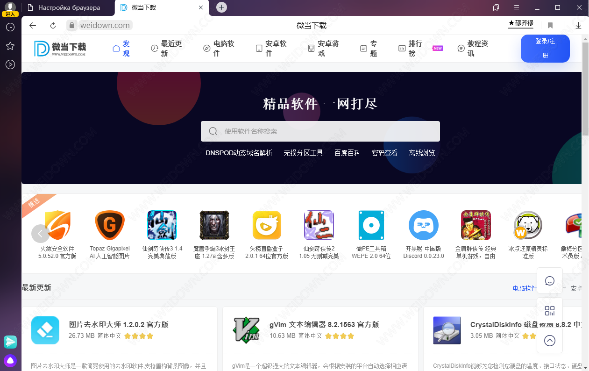Click the CrystalDiskInfo thumbnail
This screenshot has width=589, height=371.
(447, 330)
